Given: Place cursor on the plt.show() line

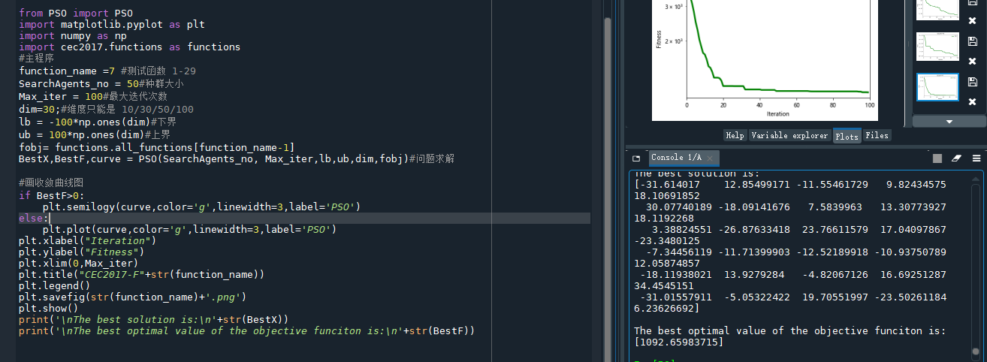Looking at the screenshot, I should click(x=48, y=308).
